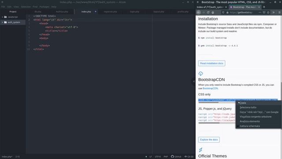Close the 'Index of /YT/auth_system' tab
The image size is (282, 159).
click(x=226, y=7)
